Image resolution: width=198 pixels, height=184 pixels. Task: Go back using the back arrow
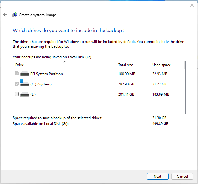coord(5,15)
